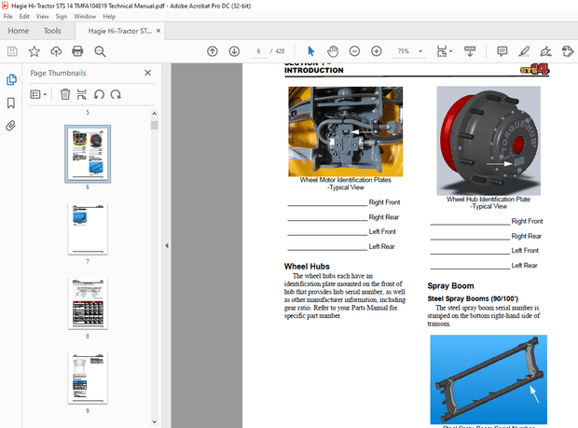Click the Wheel Hub Identification Plate caption
Screen dimensions: 578x428
click(x=489, y=202)
